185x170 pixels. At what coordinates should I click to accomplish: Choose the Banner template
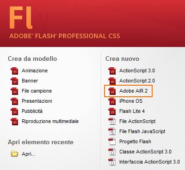(30, 81)
